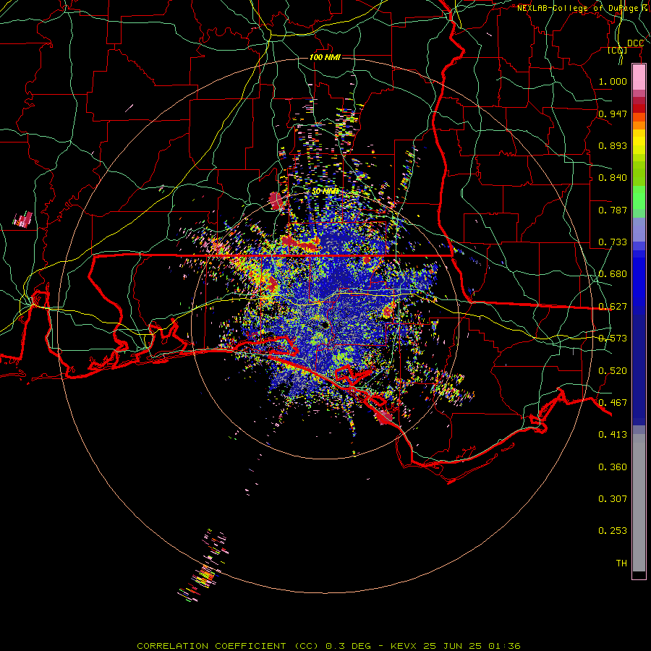
Task: Click the 1.000 value on the scale
Action: [613, 81]
